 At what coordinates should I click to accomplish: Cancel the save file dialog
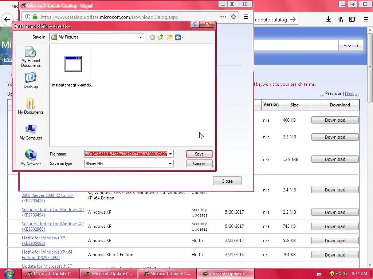(x=199, y=163)
